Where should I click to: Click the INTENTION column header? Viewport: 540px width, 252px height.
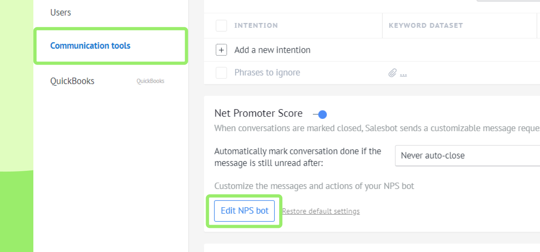tap(256, 26)
